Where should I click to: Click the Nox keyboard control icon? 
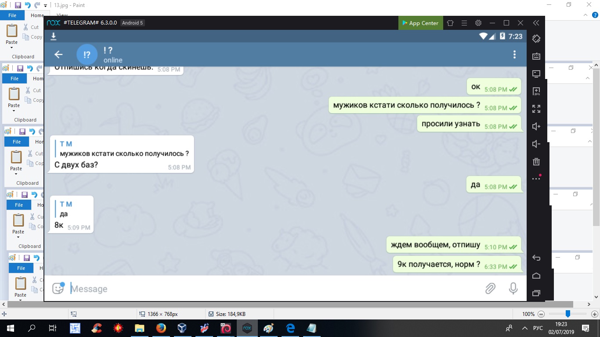pos(536,56)
